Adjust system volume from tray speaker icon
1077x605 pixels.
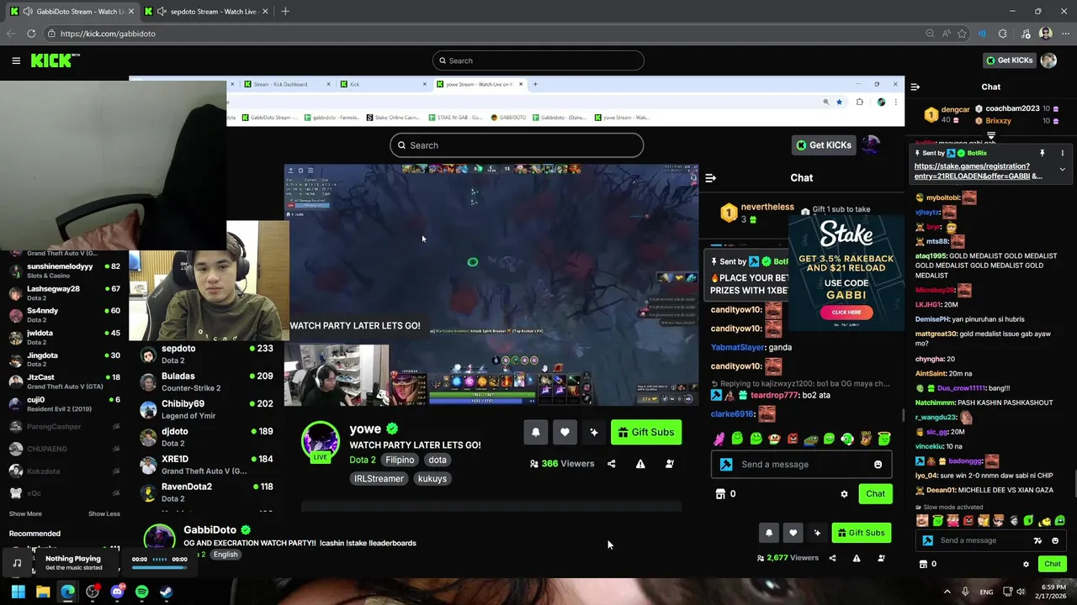pyautogui.click(x=1021, y=592)
